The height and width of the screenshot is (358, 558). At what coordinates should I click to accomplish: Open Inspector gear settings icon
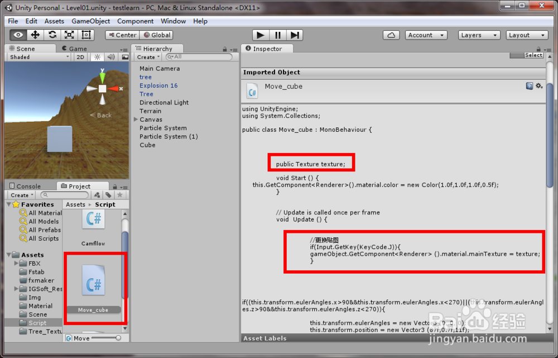(x=539, y=86)
